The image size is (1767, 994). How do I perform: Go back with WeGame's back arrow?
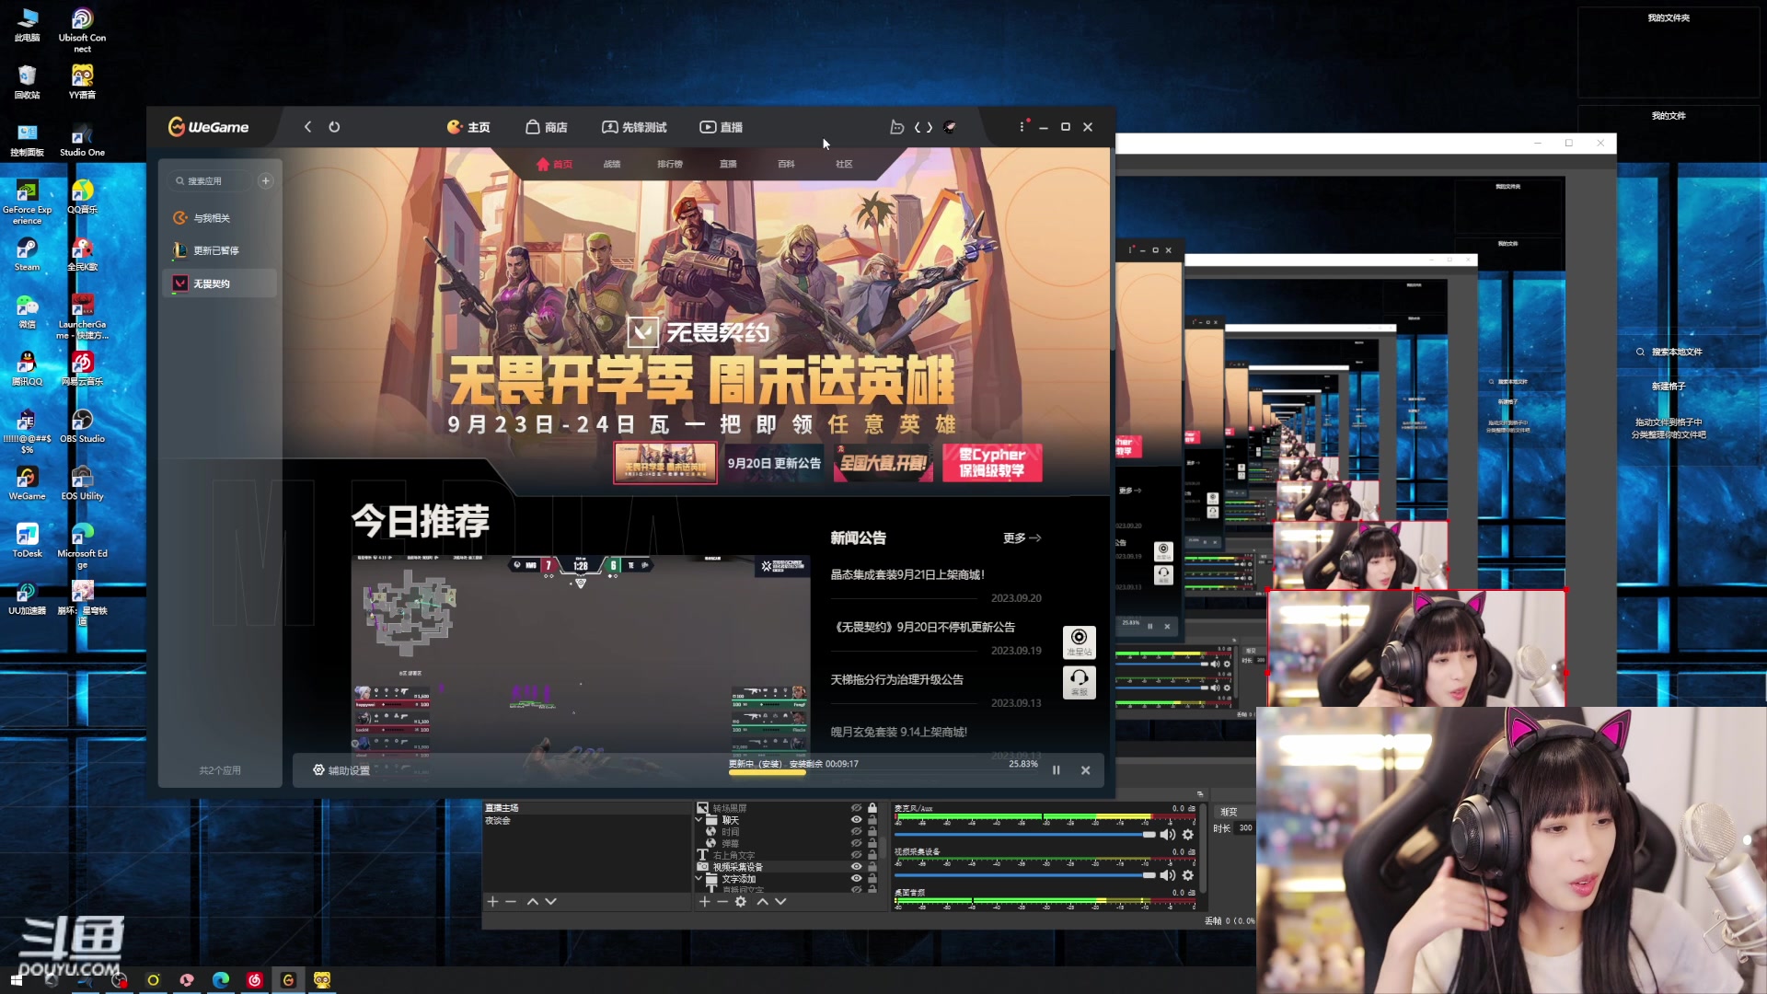pyautogui.click(x=307, y=127)
